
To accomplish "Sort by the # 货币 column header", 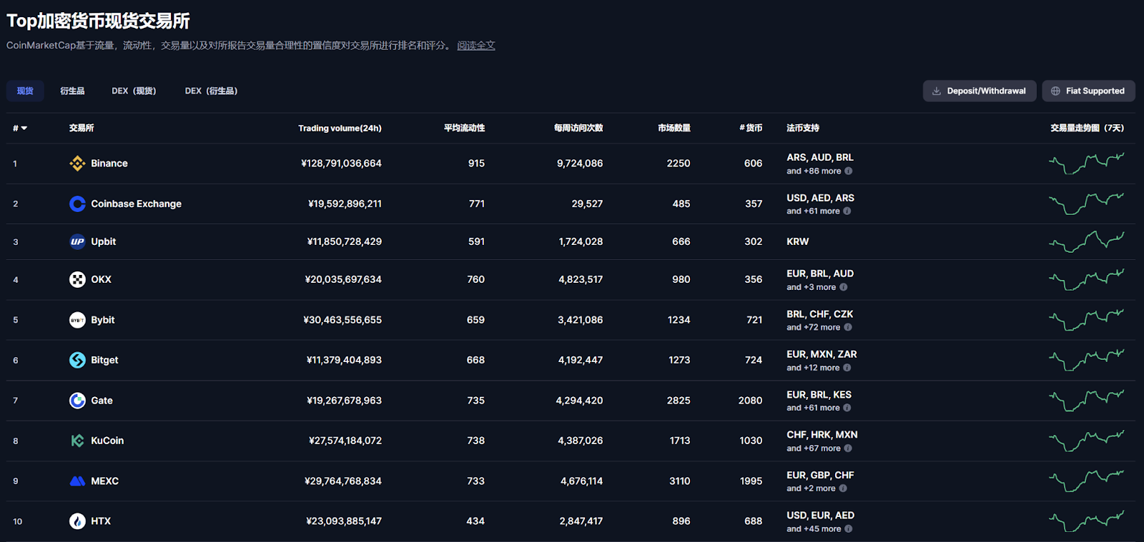I will (751, 129).
